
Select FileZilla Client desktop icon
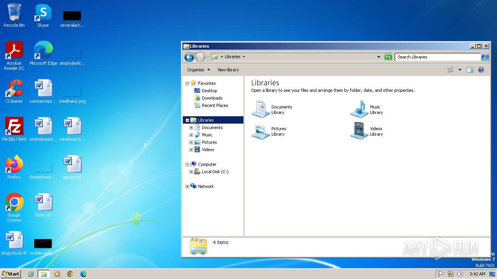14,129
